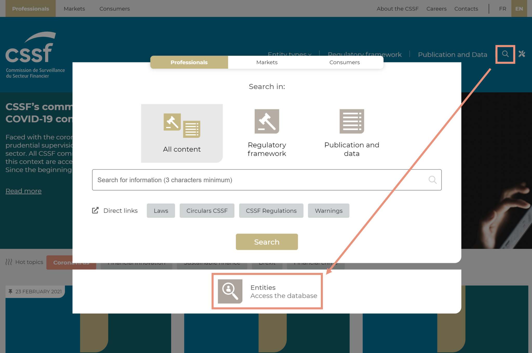This screenshot has width=532, height=353.
Task: Click the search magnifier icon in the header
Action: tap(505, 54)
